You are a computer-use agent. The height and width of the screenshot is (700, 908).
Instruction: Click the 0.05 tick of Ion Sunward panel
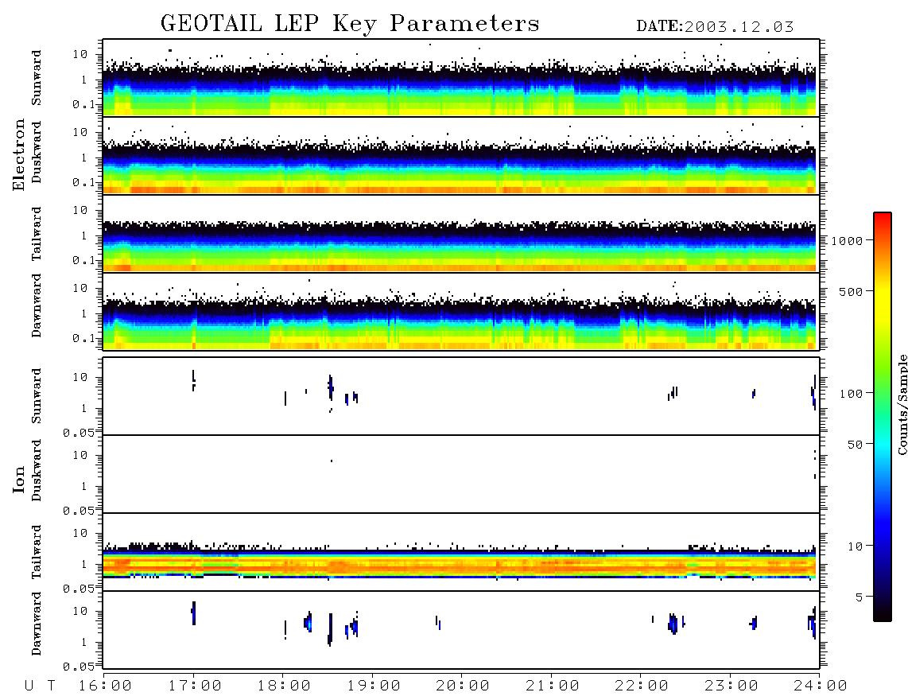point(78,432)
